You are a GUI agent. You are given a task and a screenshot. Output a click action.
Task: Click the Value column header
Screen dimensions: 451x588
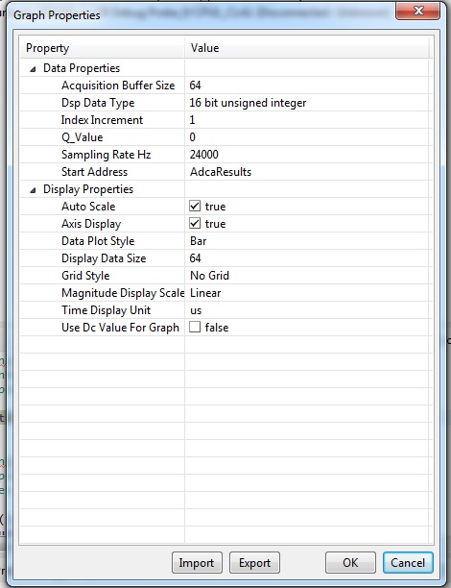(x=307, y=48)
